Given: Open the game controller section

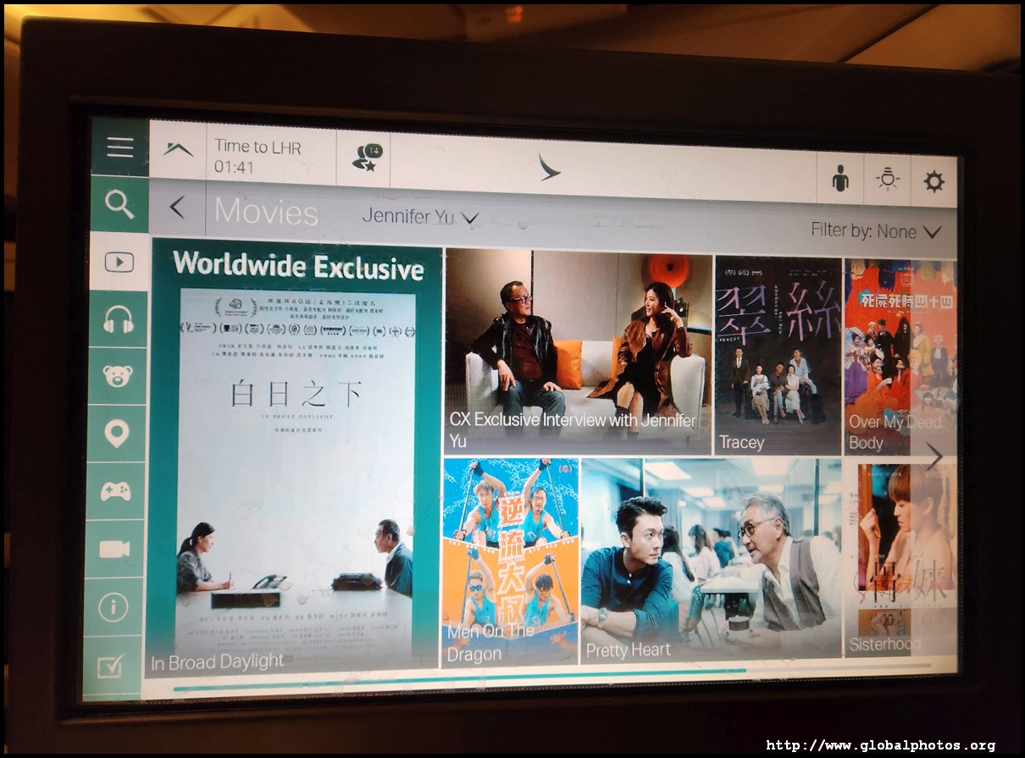Looking at the screenshot, I should click(115, 491).
